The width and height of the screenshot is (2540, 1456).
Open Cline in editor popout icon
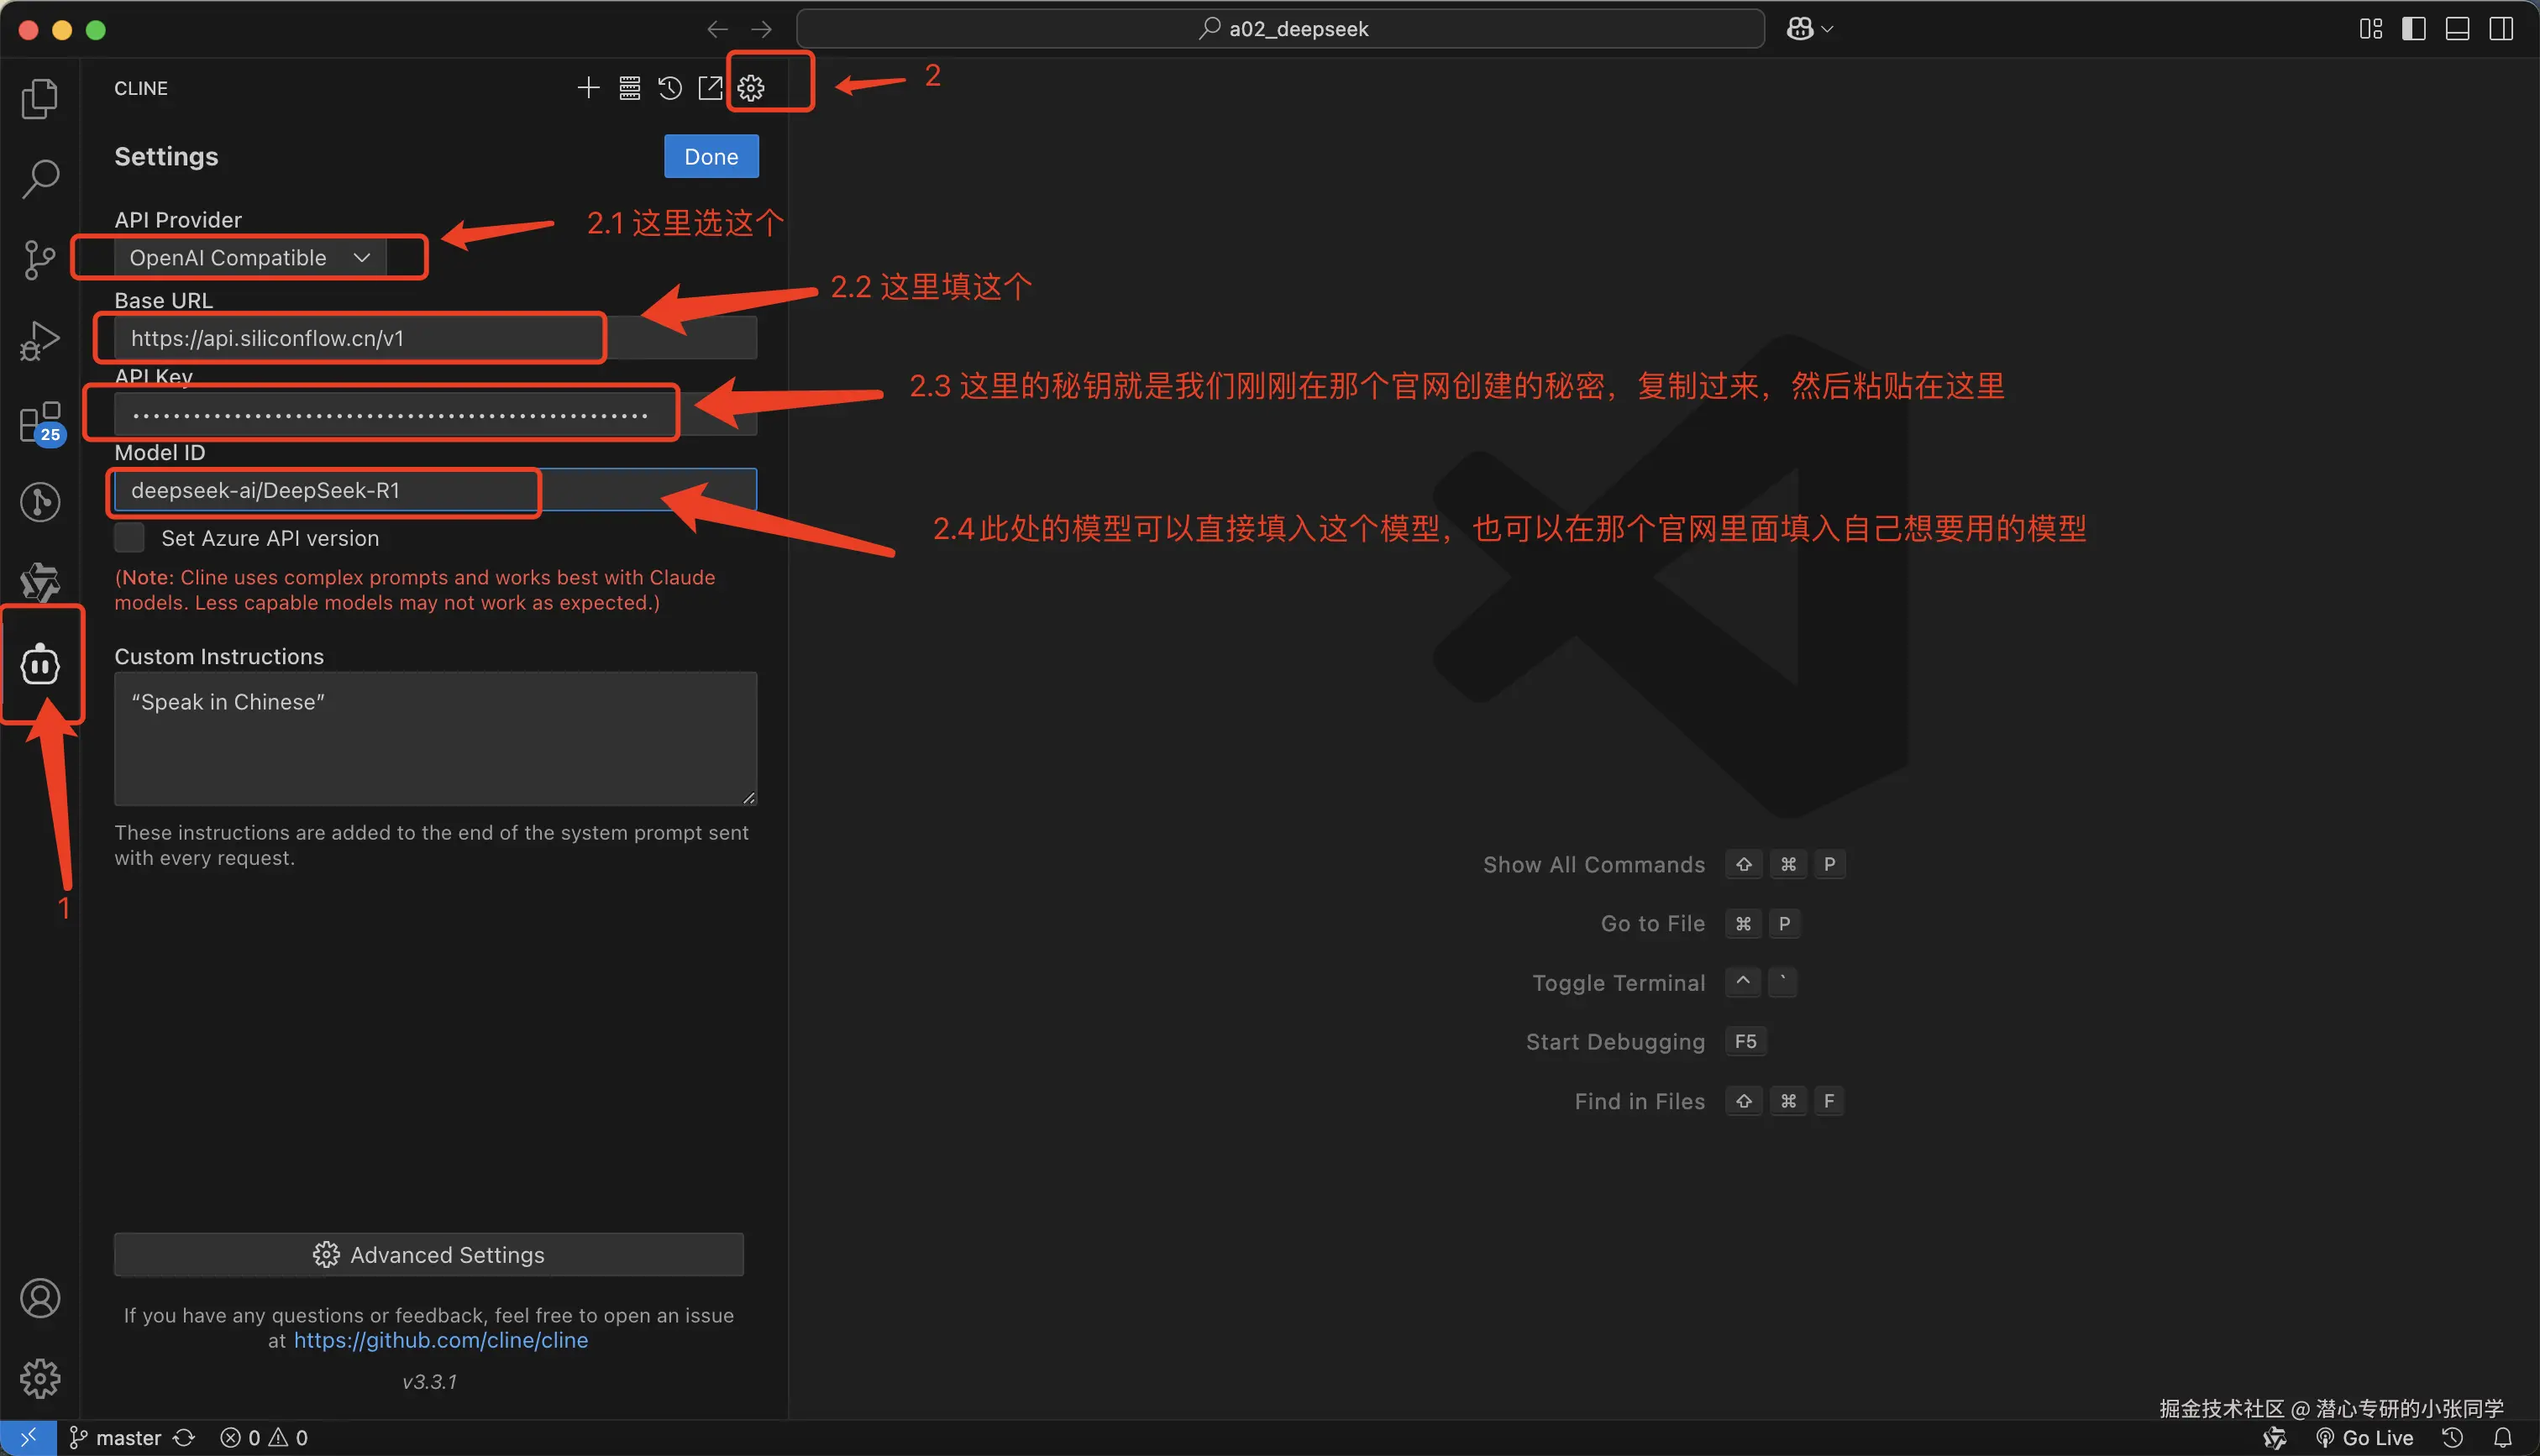[x=710, y=88]
